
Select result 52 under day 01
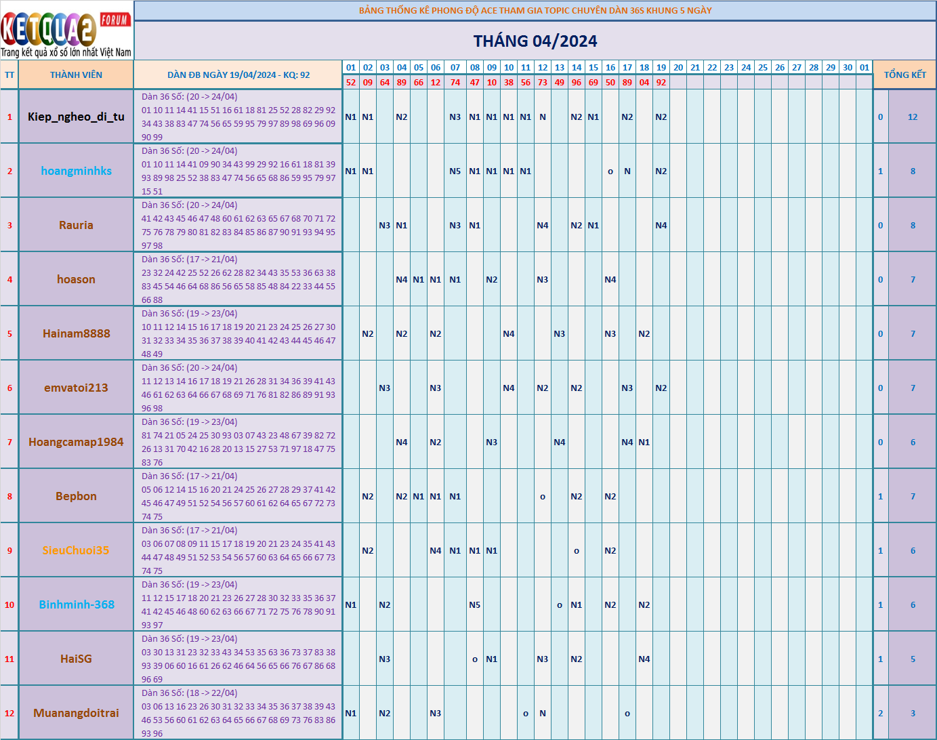pos(351,82)
